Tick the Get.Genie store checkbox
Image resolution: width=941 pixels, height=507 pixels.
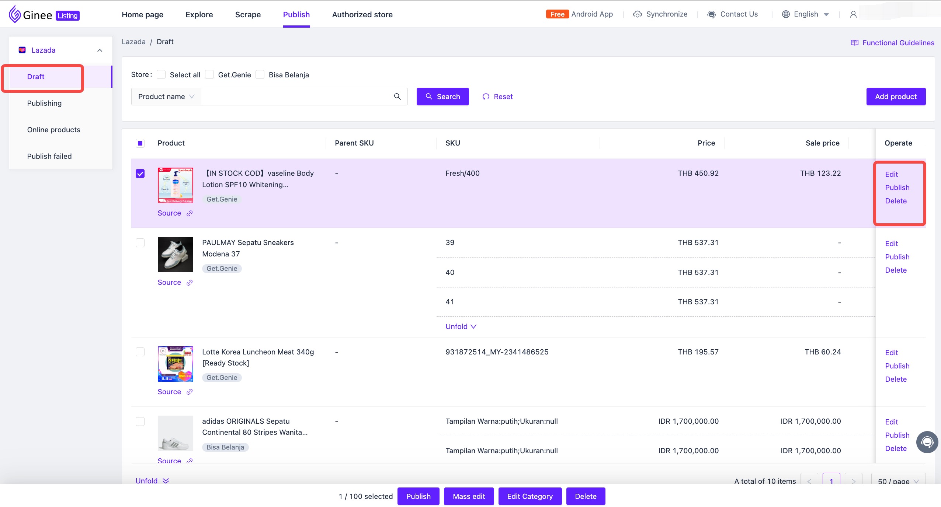point(209,75)
